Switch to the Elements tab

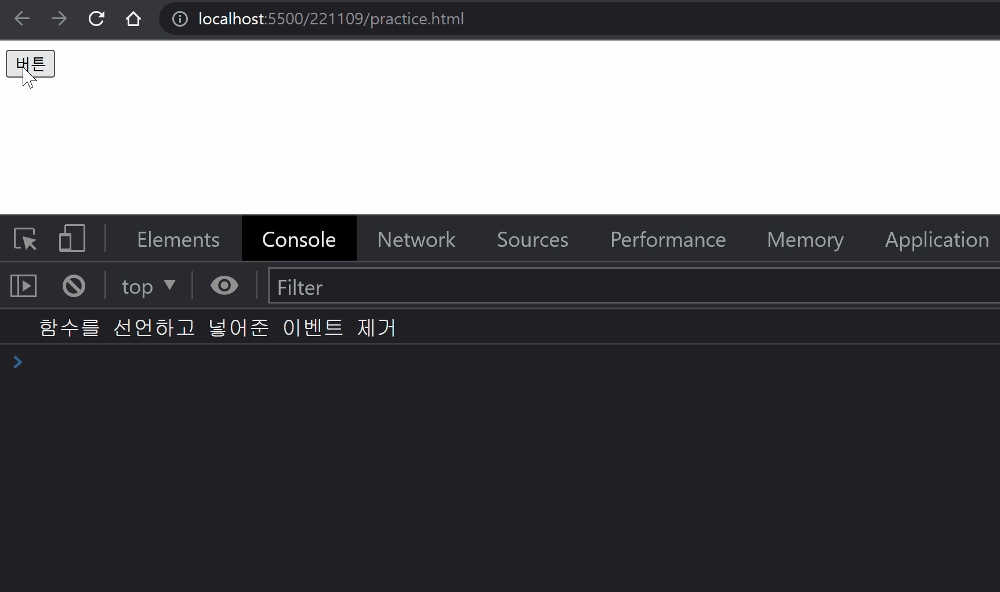(x=178, y=239)
